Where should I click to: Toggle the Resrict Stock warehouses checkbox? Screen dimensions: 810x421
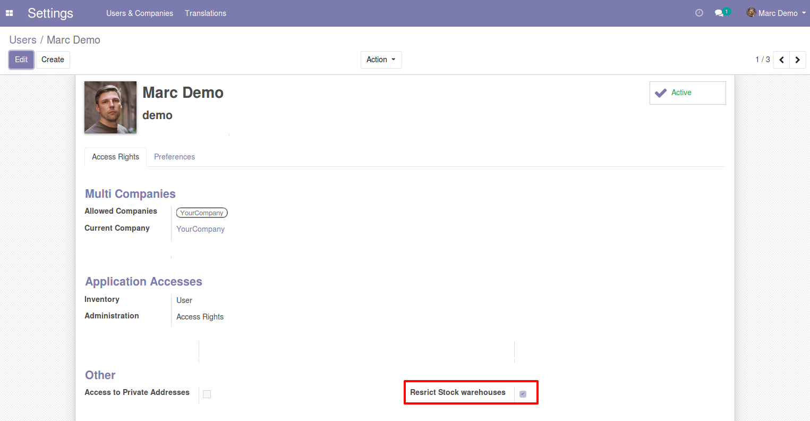click(523, 394)
